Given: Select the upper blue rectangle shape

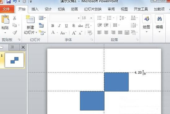Looking at the screenshot, I should point(116,82).
